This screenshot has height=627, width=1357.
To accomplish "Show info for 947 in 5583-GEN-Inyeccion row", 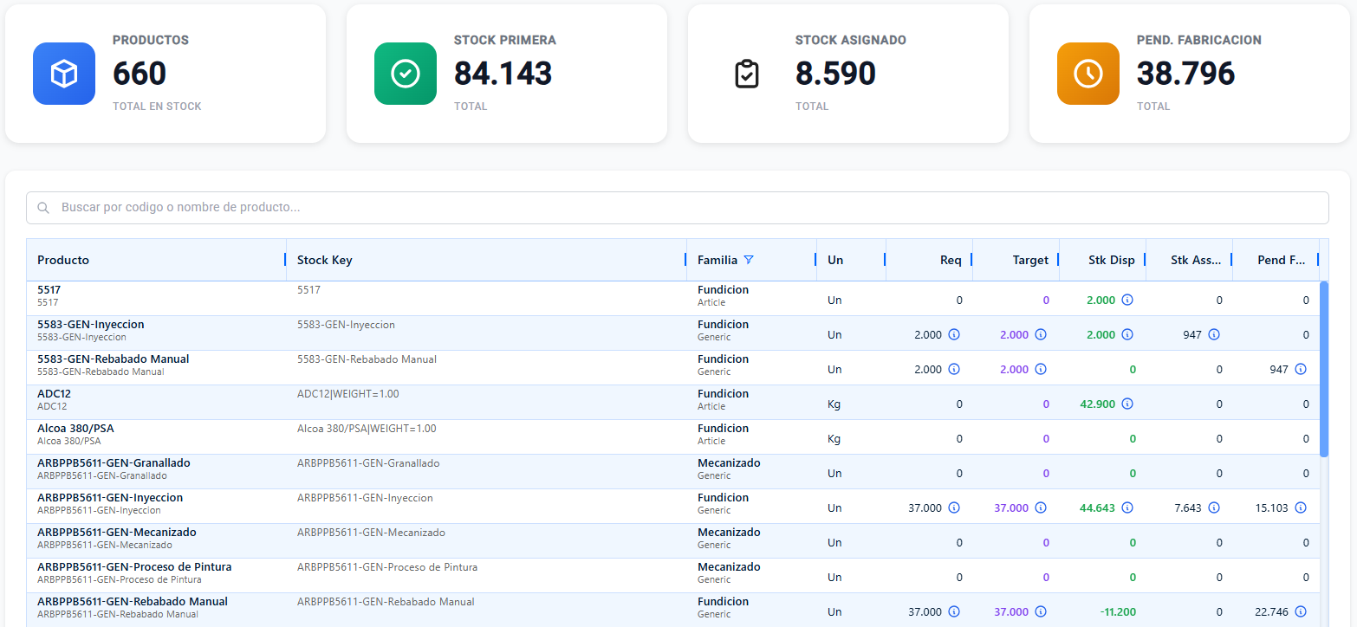I will point(1214,334).
